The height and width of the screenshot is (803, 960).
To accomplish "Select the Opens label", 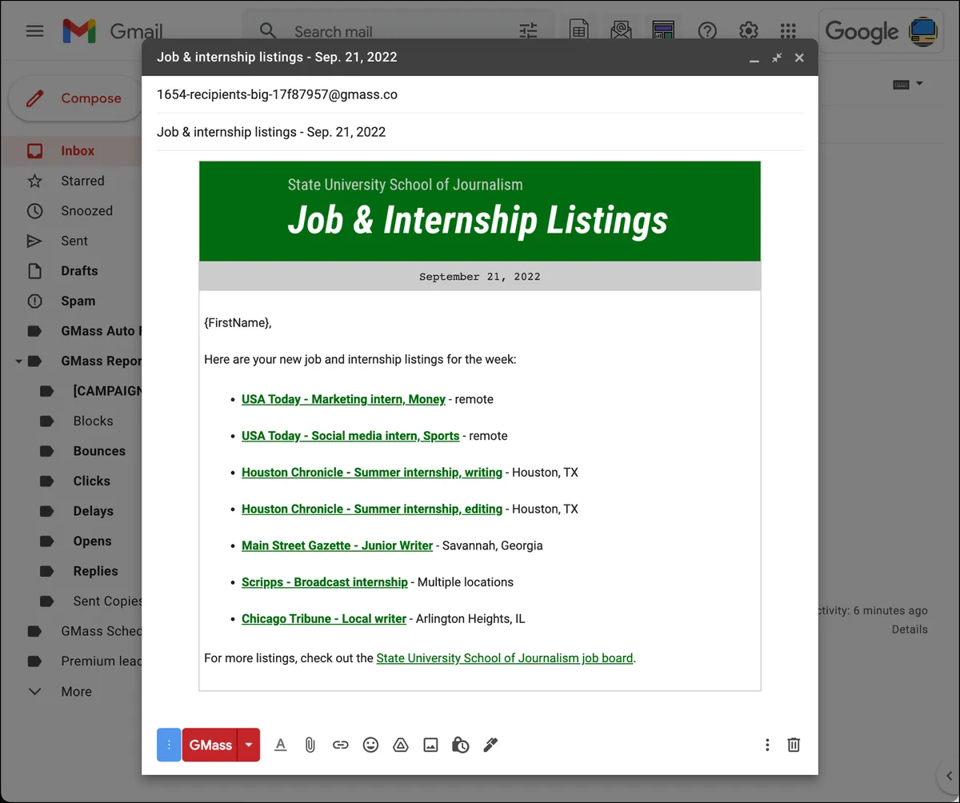I will (92, 541).
